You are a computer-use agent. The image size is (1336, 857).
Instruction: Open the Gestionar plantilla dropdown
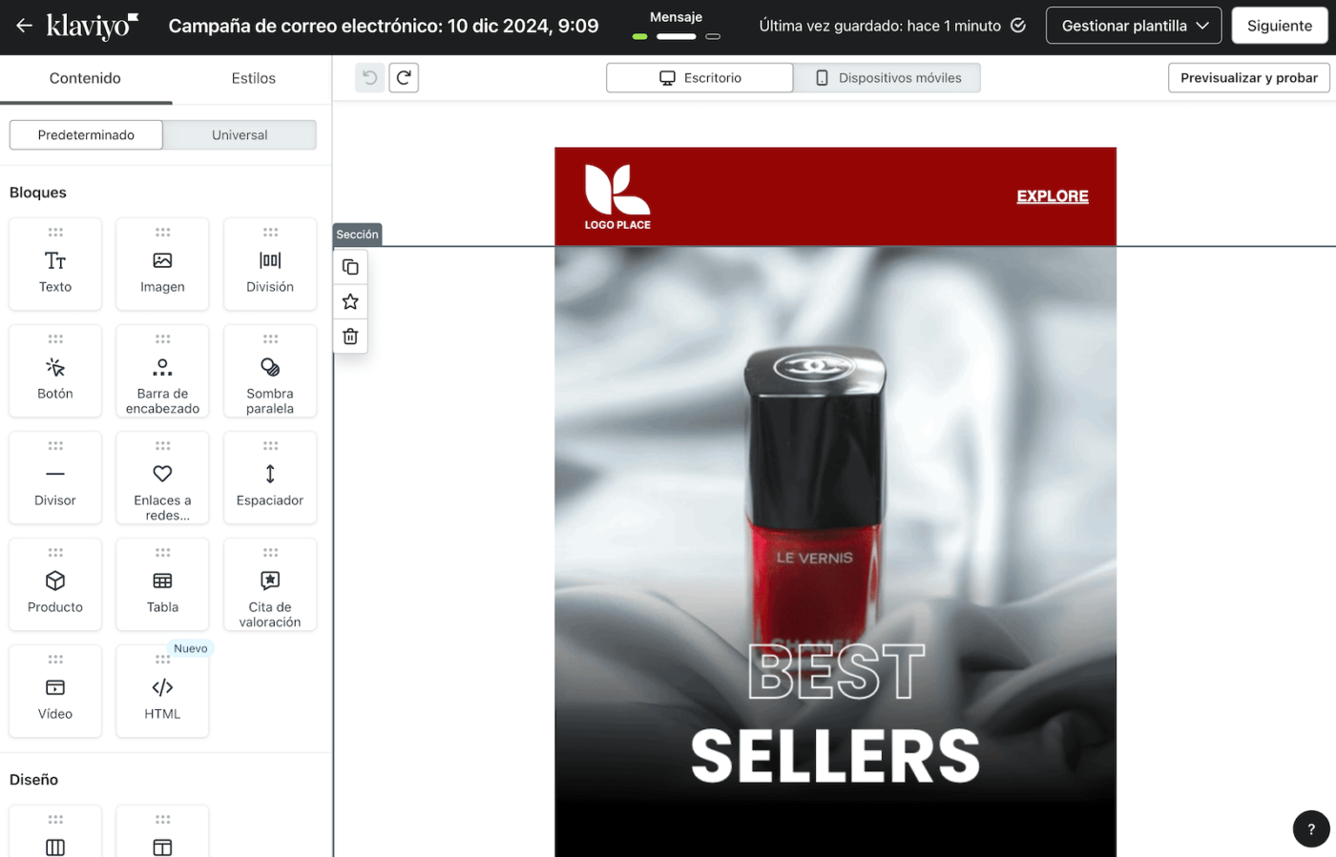(x=1134, y=26)
